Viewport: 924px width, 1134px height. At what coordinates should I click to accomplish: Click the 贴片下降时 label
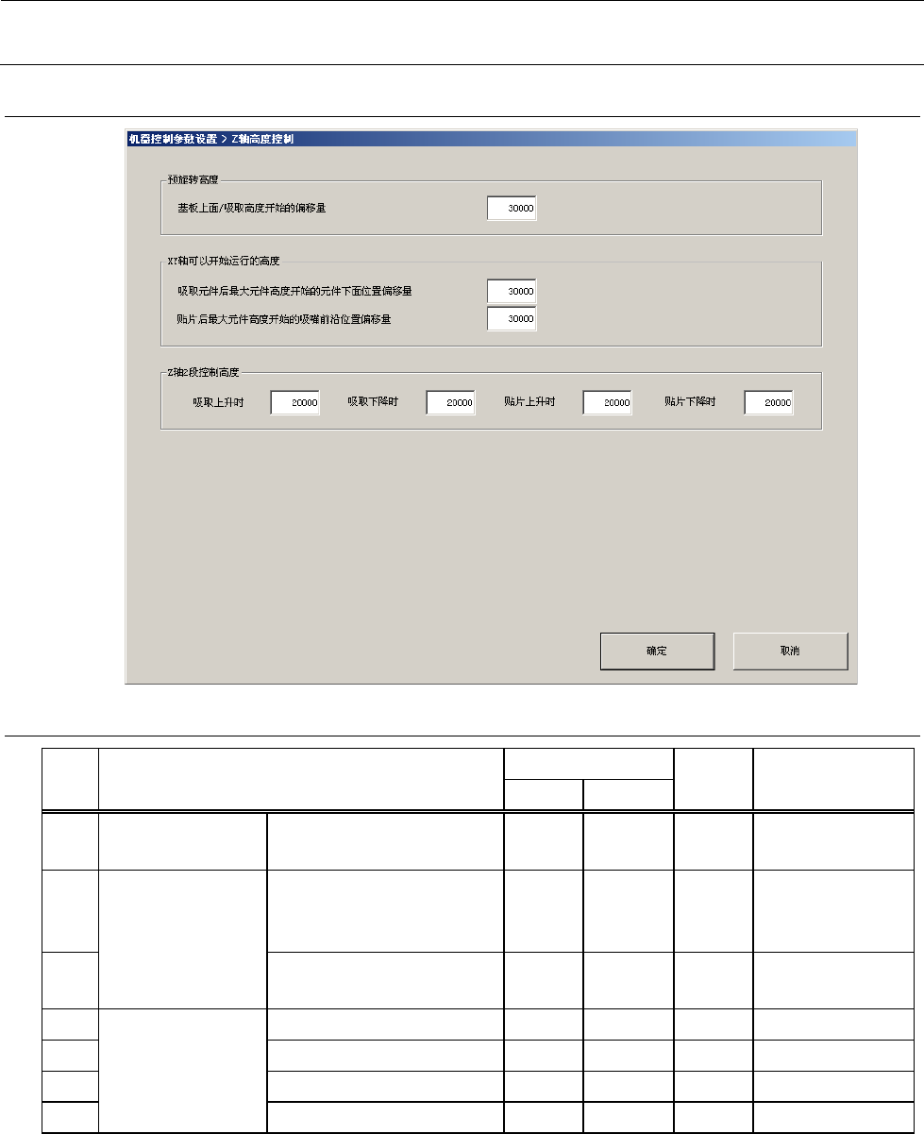(x=690, y=402)
